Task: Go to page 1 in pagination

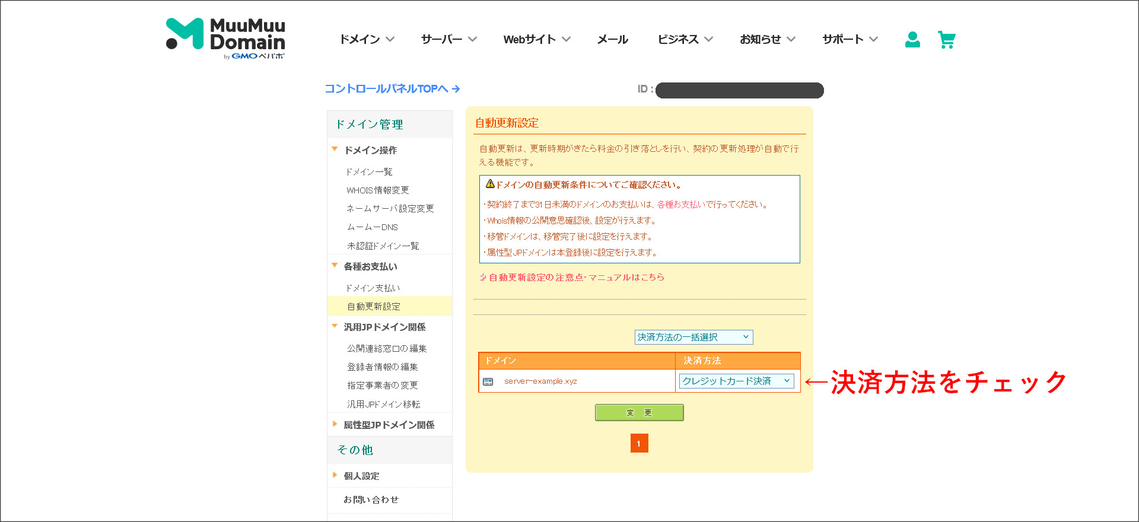Action: click(639, 443)
